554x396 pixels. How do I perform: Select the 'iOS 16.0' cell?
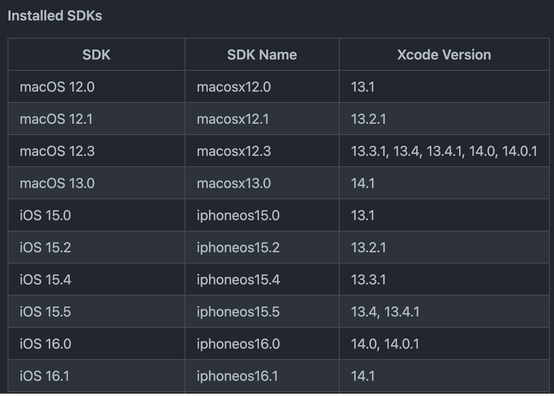pos(96,344)
